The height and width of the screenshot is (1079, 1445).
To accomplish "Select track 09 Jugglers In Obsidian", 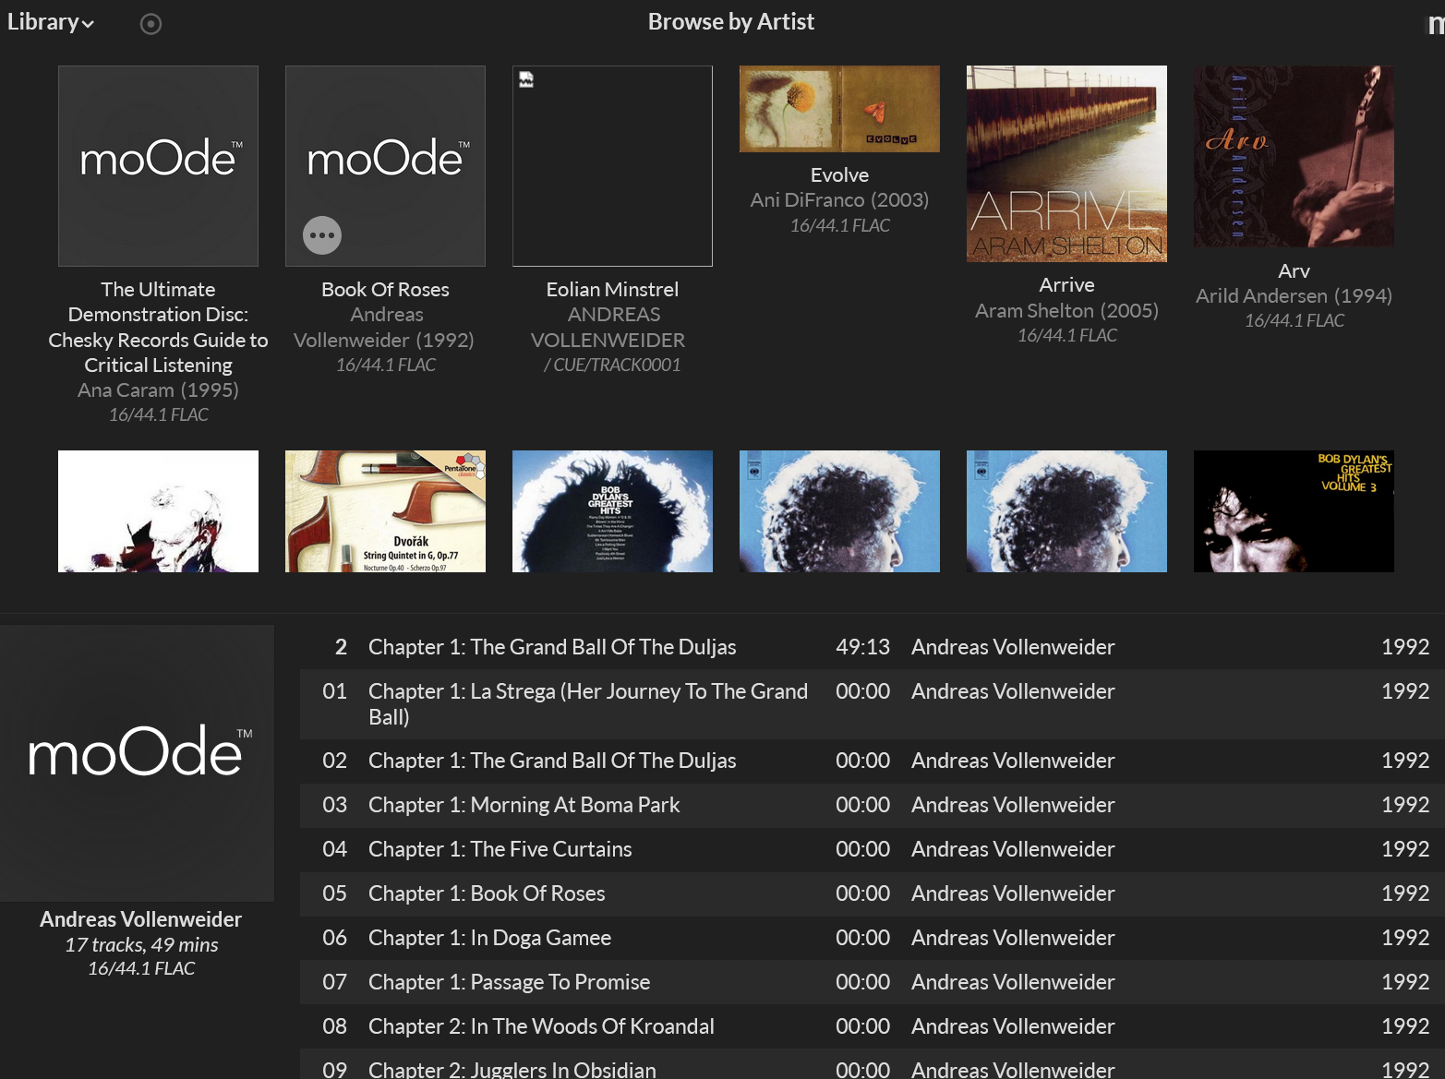I will click(x=873, y=1064).
